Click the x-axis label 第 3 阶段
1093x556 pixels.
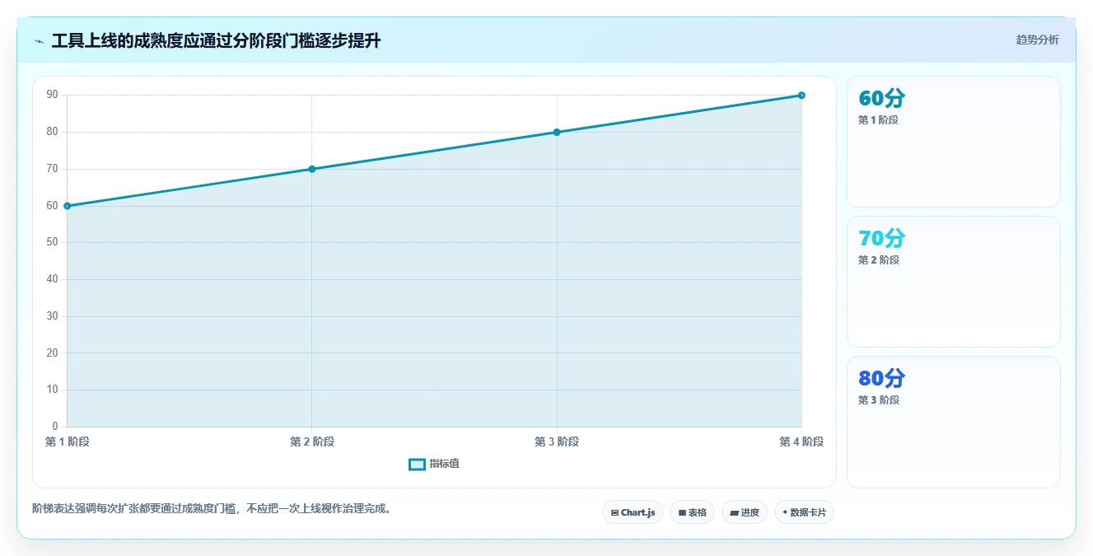click(557, 442)
